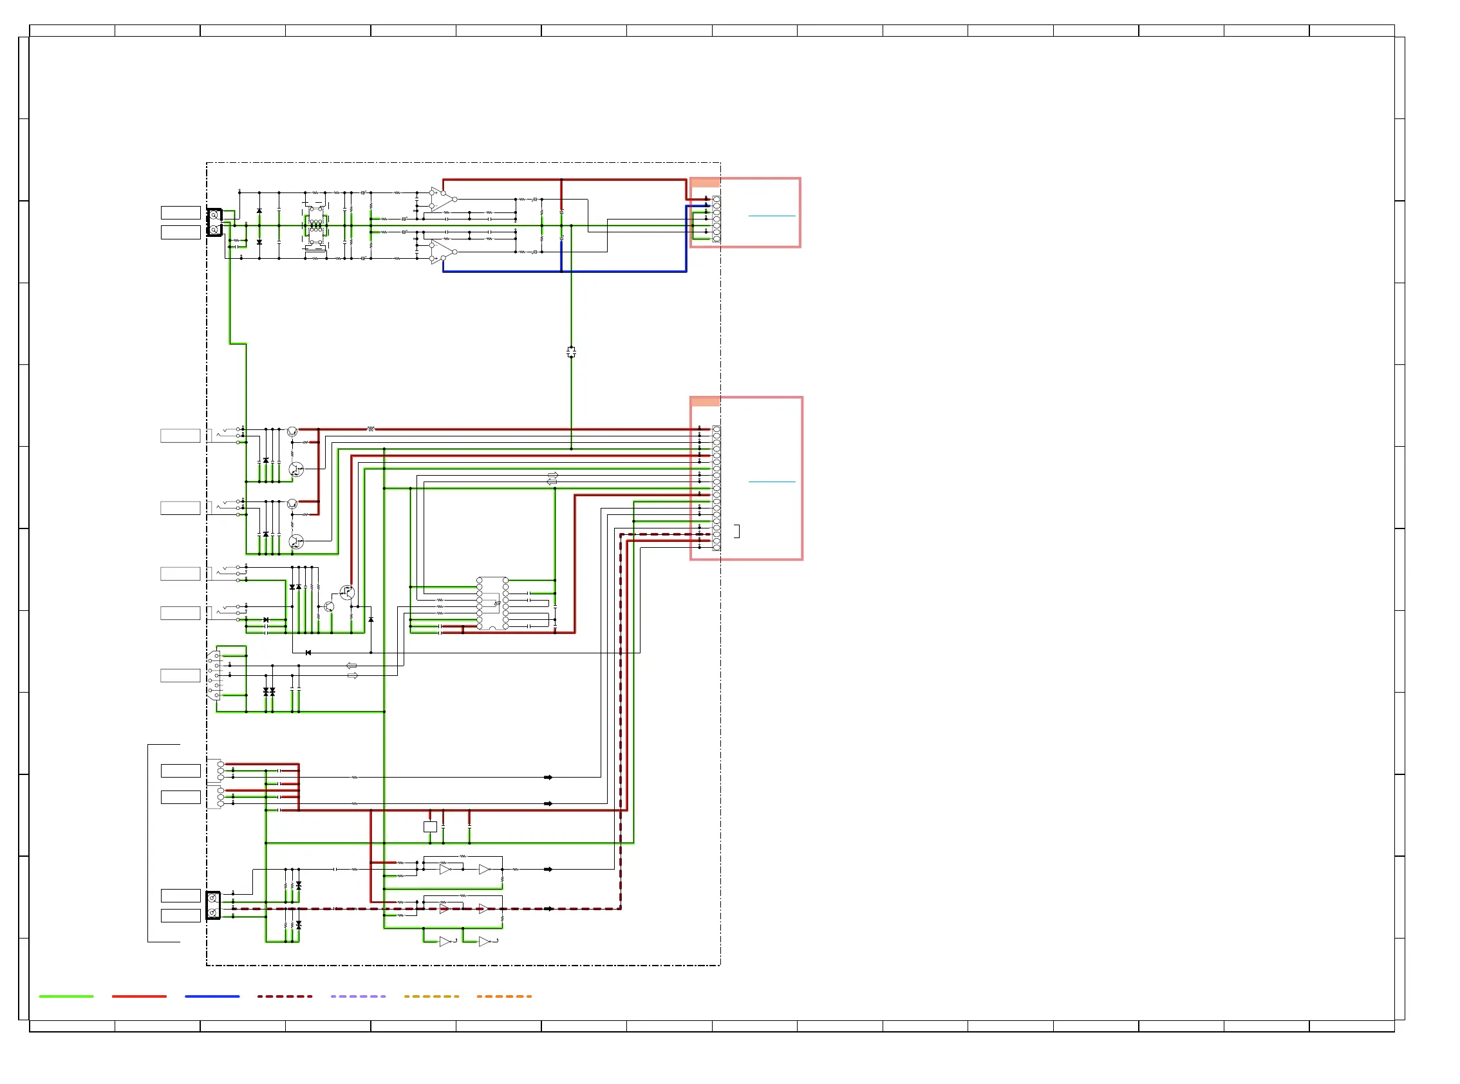
Task: Select the D-sub connector on the left edge
Action: tap(214, 675)
